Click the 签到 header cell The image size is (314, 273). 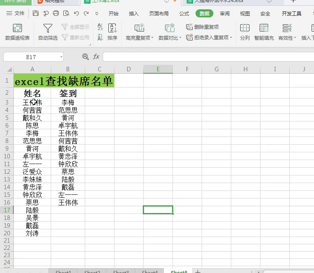(68, 93)
